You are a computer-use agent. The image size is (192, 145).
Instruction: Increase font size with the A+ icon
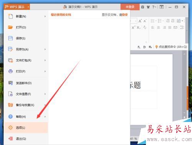[140, 21]
